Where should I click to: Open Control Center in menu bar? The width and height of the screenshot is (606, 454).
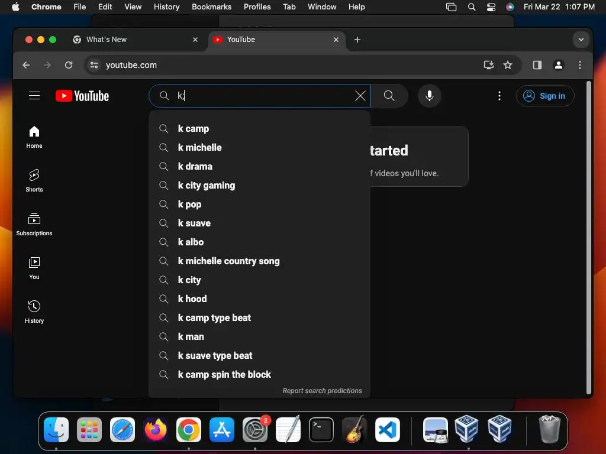click(491, 7)
